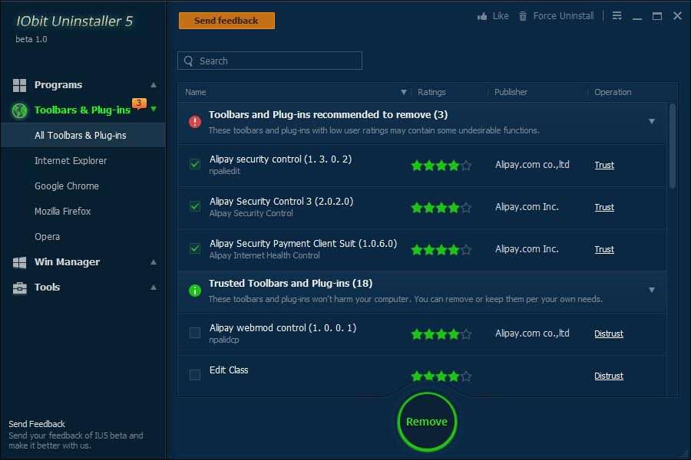
Task: Click the 'beta 1.0' version label
Action: (x=31, y=39)
